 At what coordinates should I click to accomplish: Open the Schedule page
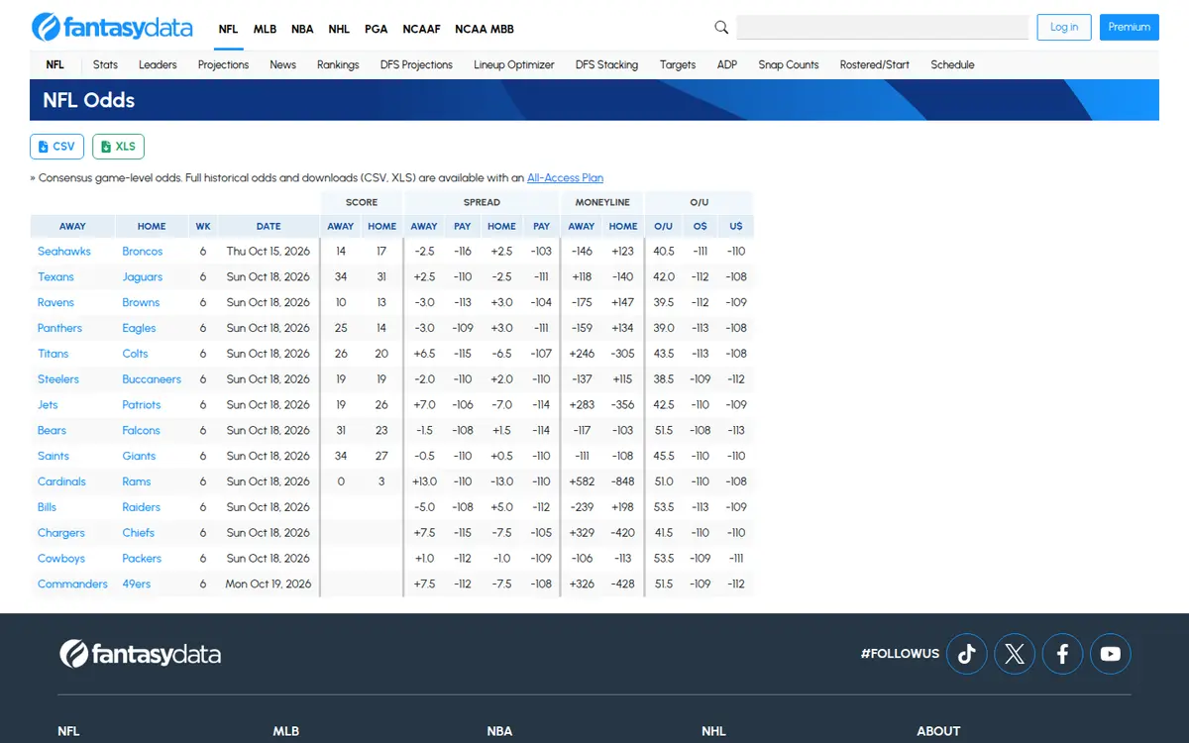click(x=952, y=64)
